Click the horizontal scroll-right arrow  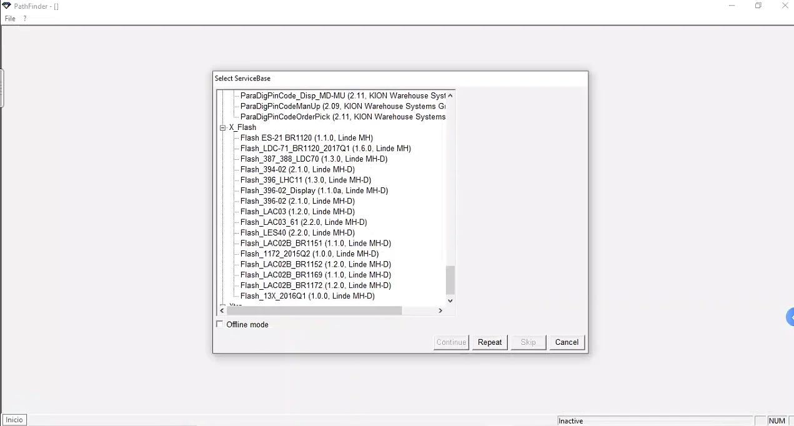pyautogui.click(x=440, y=310)
